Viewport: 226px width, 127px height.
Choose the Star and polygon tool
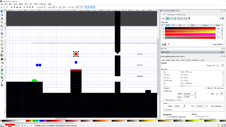[2, 40]
